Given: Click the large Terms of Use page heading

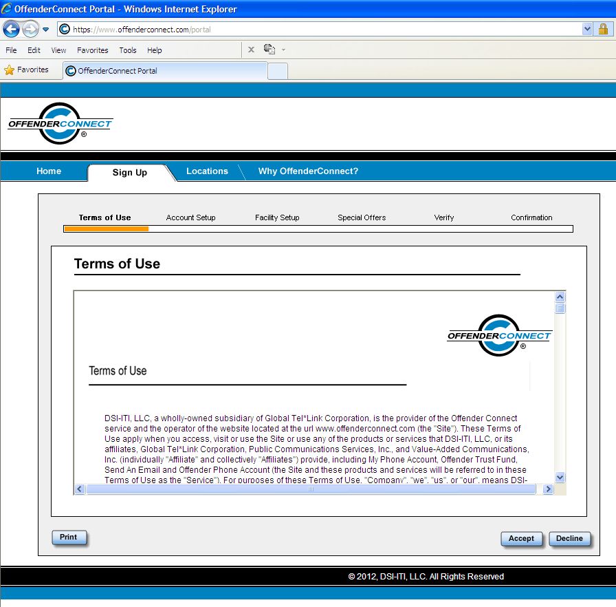Looking at the screenshot, I should point(117,264).
